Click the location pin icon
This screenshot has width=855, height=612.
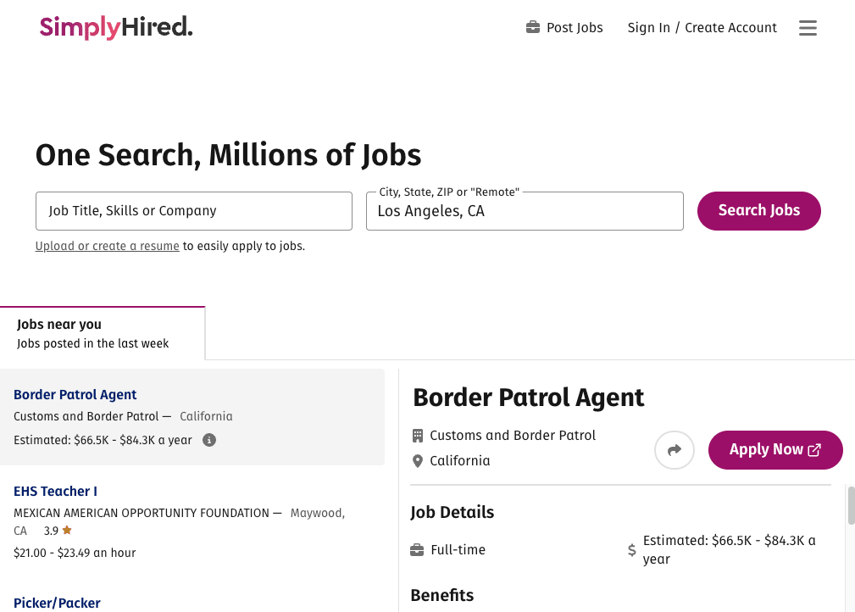pos(418,461)
